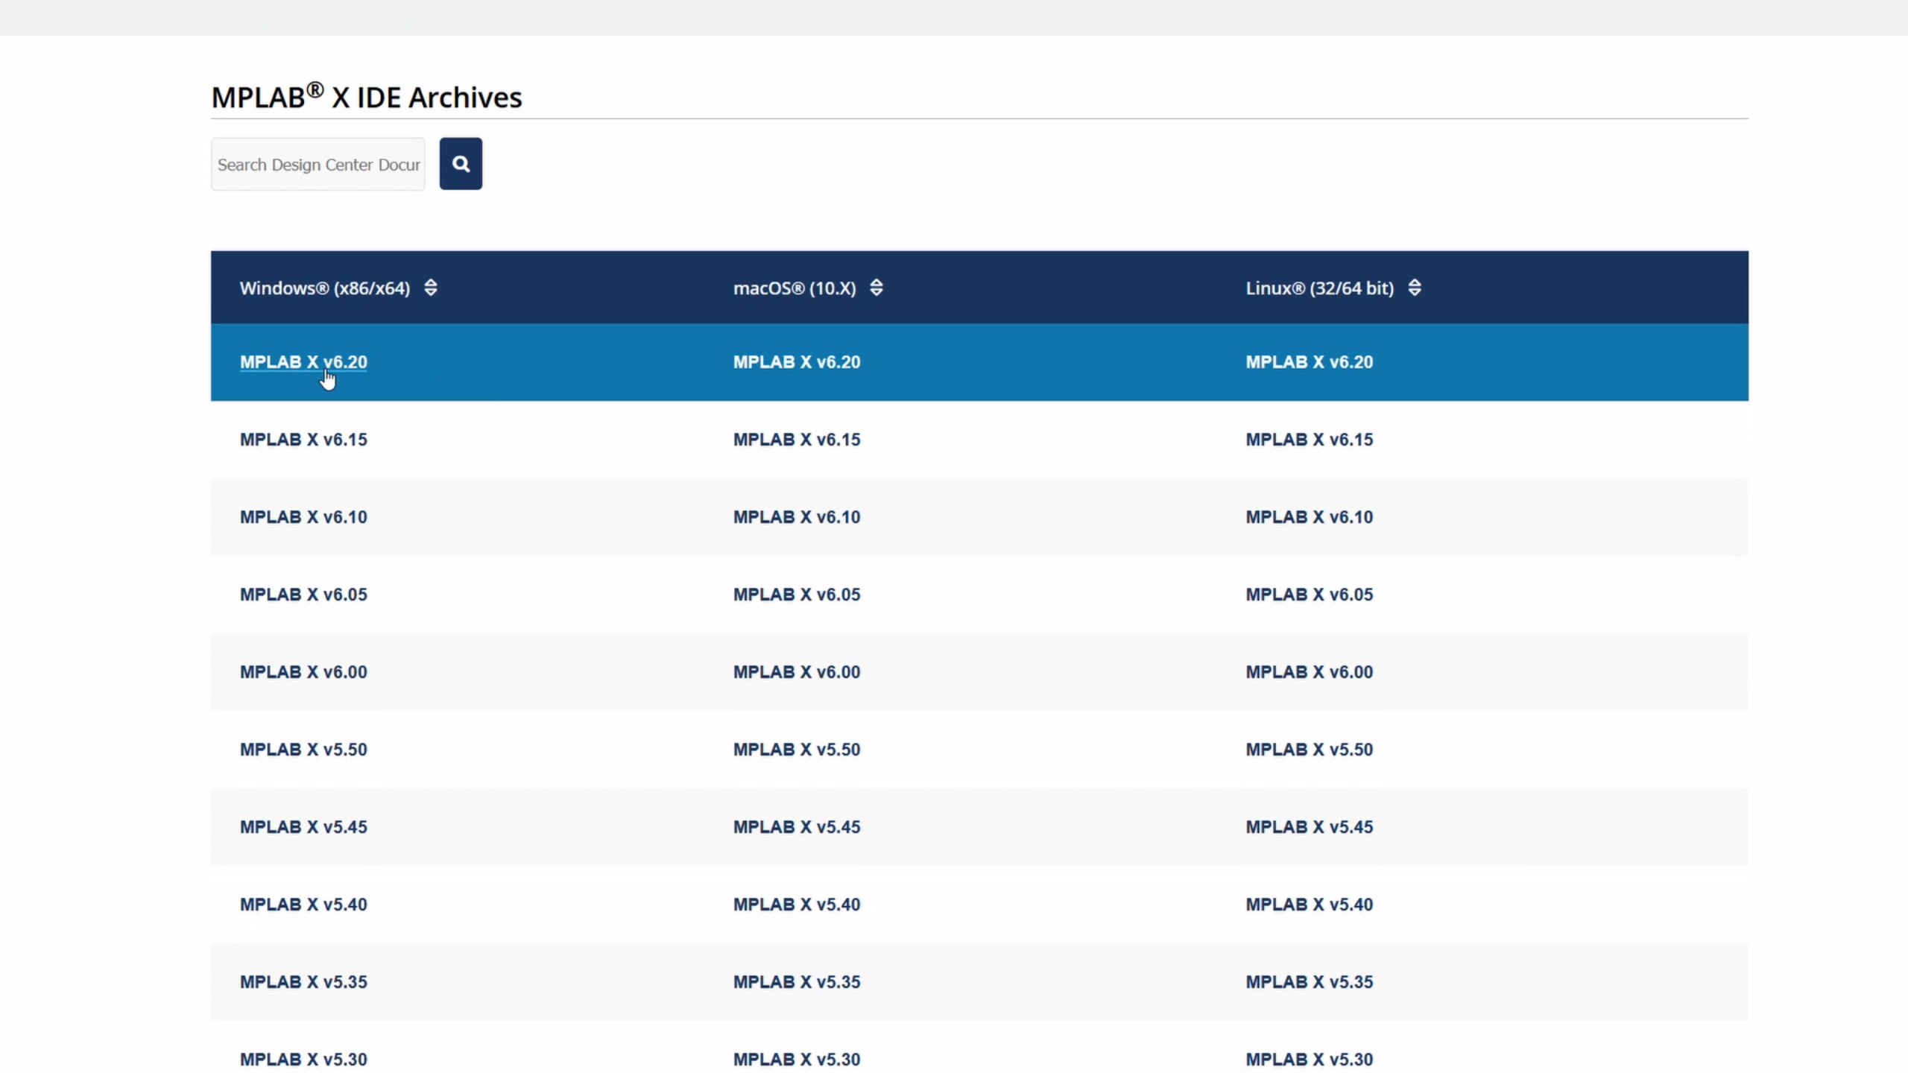1908x1073 pixels.
Task: Get Windows MPLAB X v5.40 installer
Action: point(303,905)
